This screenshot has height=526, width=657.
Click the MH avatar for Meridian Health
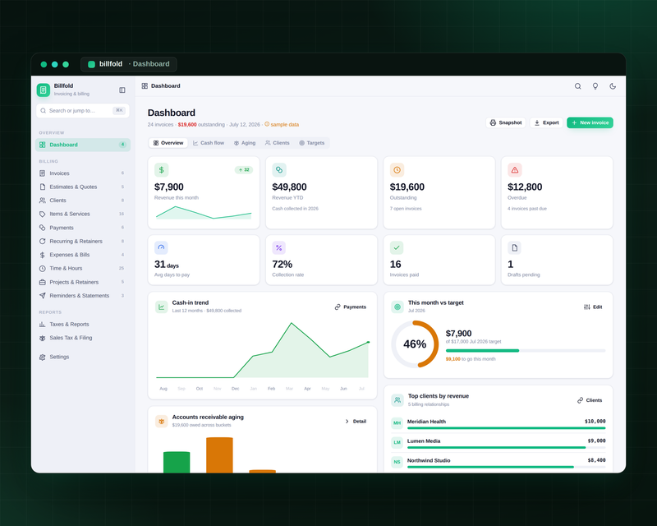(397, 423)
